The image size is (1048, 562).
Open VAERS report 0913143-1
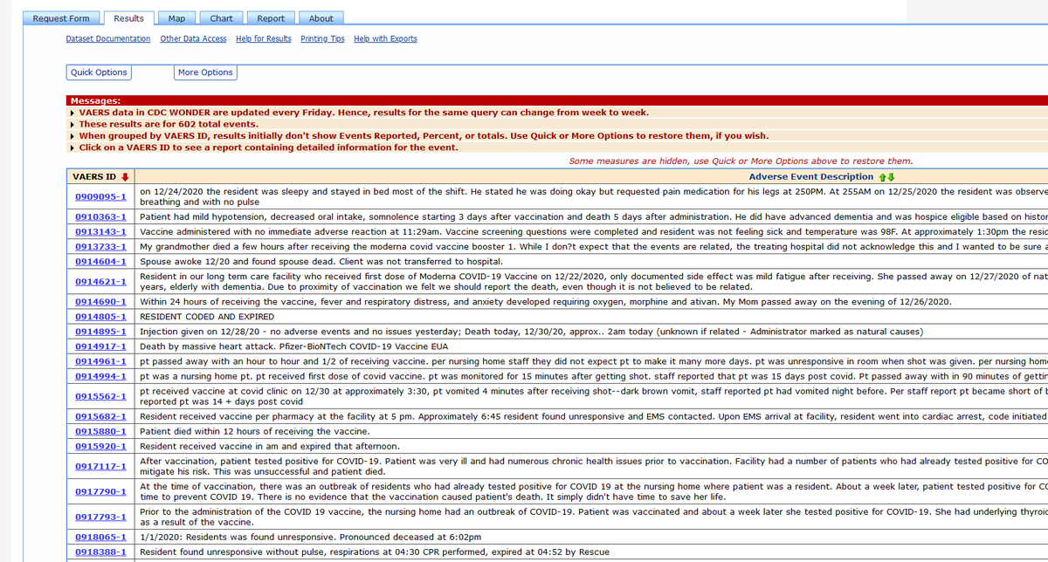tap(100, 232)
